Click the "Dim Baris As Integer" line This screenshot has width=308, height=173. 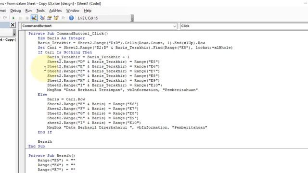[61, 38]
